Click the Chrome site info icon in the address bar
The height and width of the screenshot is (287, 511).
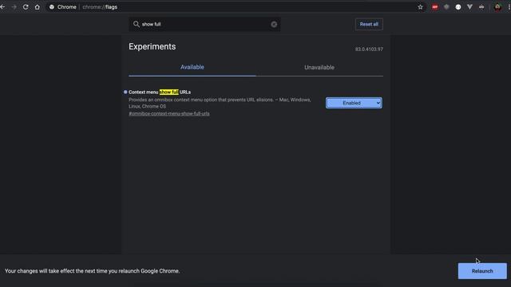point(52,7)
